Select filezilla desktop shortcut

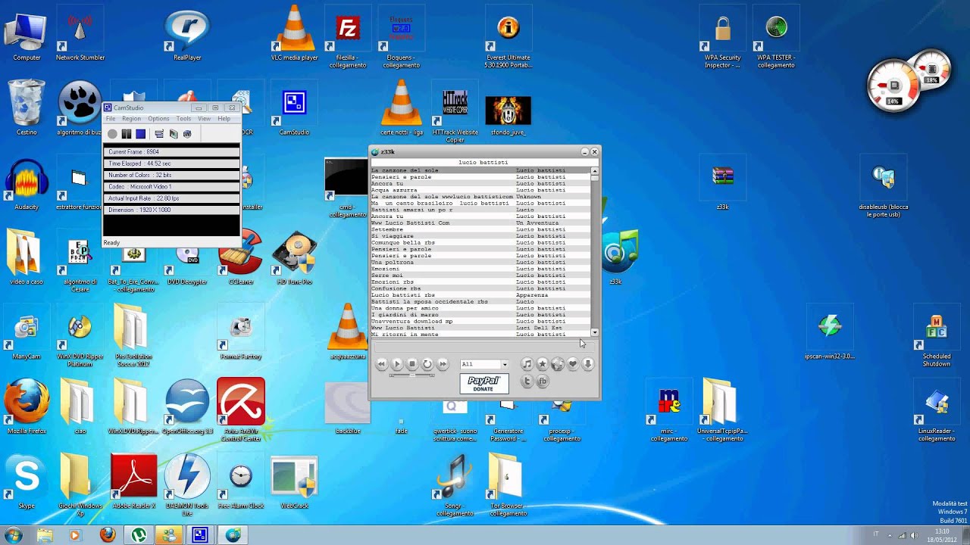point(348,36)
